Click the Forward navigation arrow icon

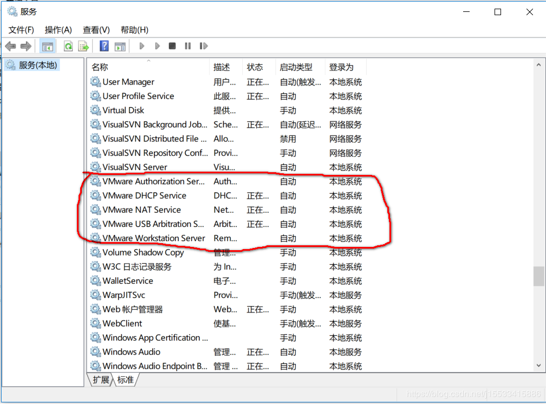(x=25, y=46)
